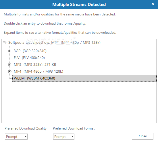Select the 3GP 320x240 stream

30,51
